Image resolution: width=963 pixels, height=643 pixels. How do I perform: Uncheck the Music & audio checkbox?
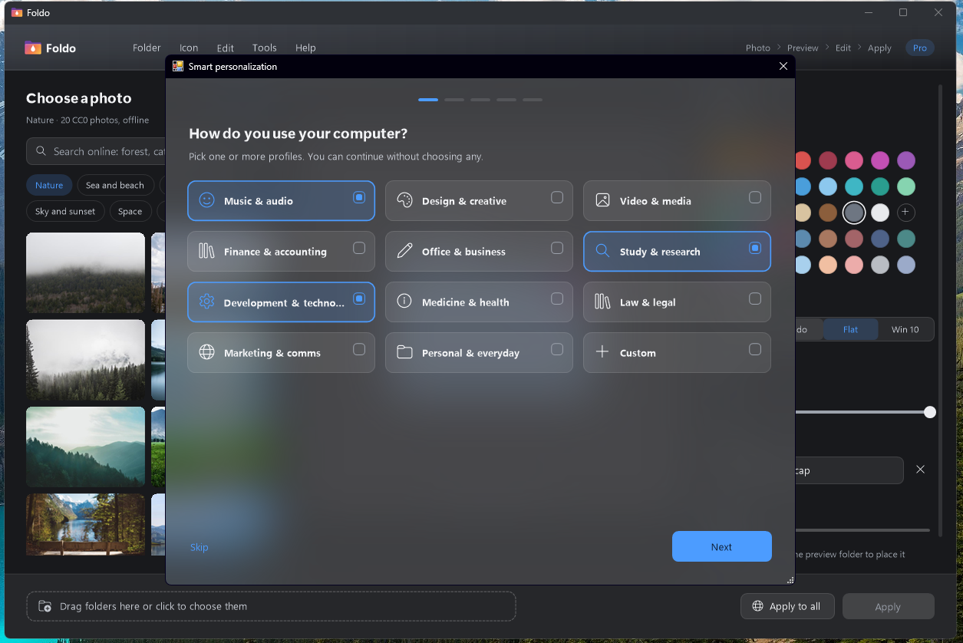(x=359, y=197)
